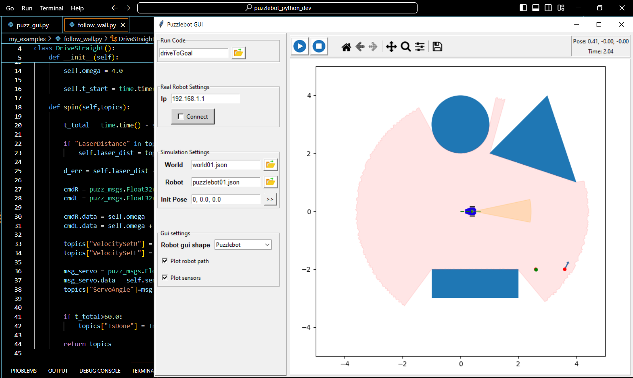This screenshot has width=633, height=378.
Task: Click the blue robot in the plot
Action: point(471,211)
